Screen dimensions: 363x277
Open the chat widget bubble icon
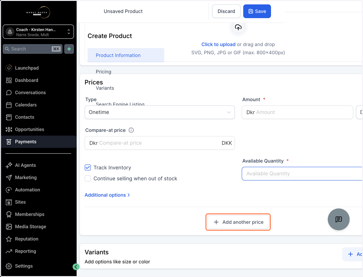click(x=338, y=219)
